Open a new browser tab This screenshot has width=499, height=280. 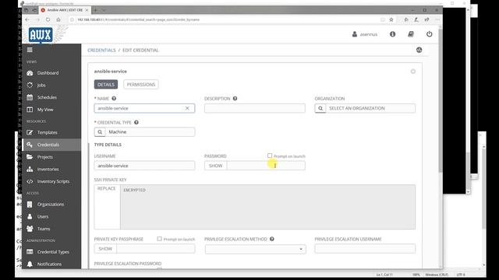coord(95,10)
